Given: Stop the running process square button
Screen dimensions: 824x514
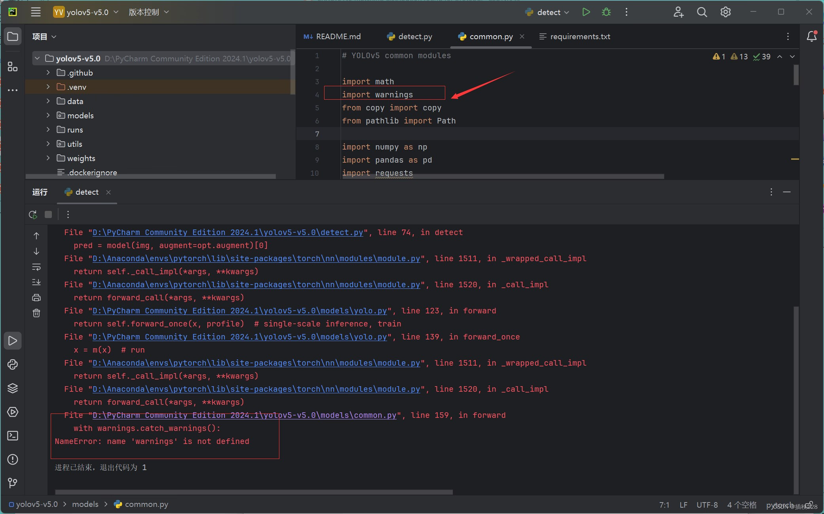Looking at the screenshot, I should coord(48,214).
